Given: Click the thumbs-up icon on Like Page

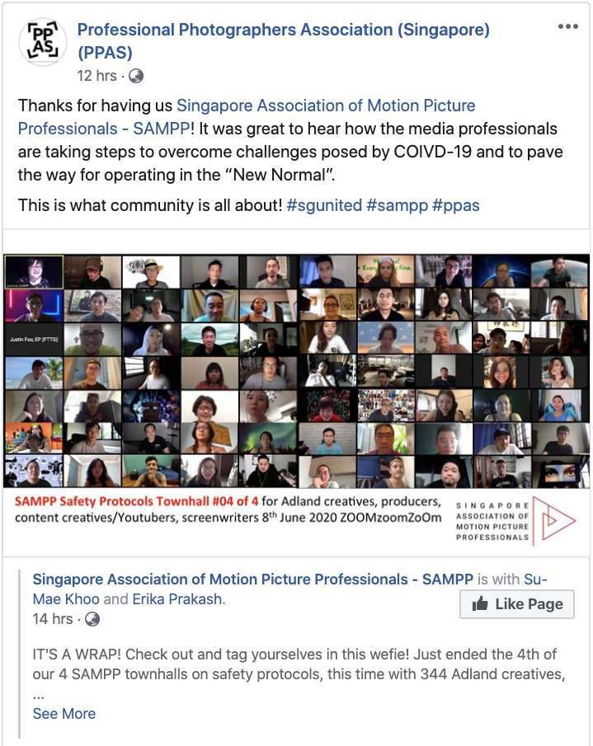Looking at the screenshot, I should [x=480, y=603].
